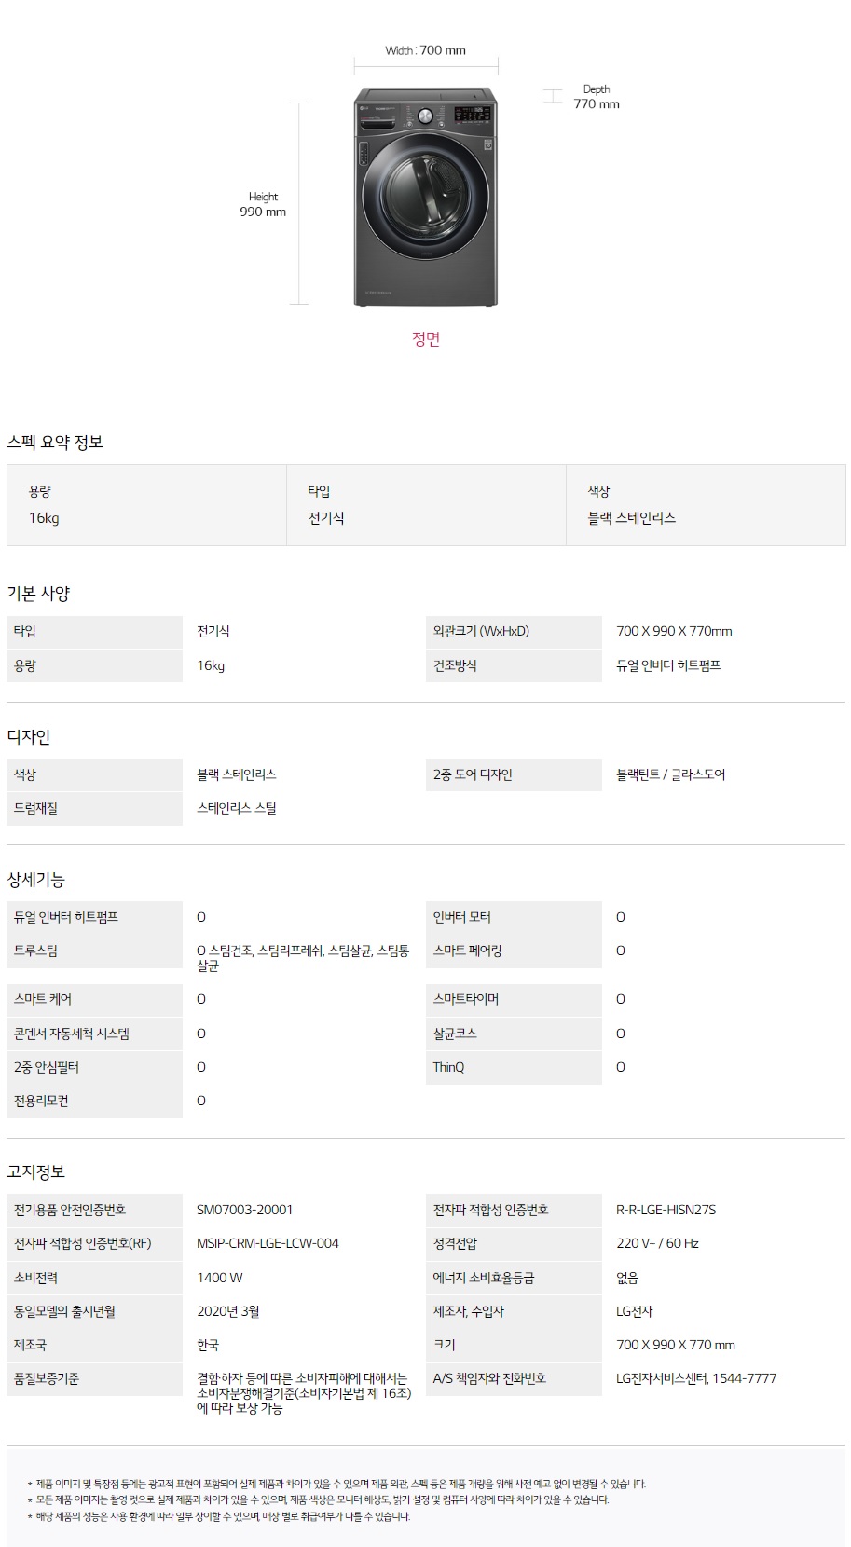This screenshot has height=1547, width=851.
Task: Click the Height 990 mm label
Action: 263,204
